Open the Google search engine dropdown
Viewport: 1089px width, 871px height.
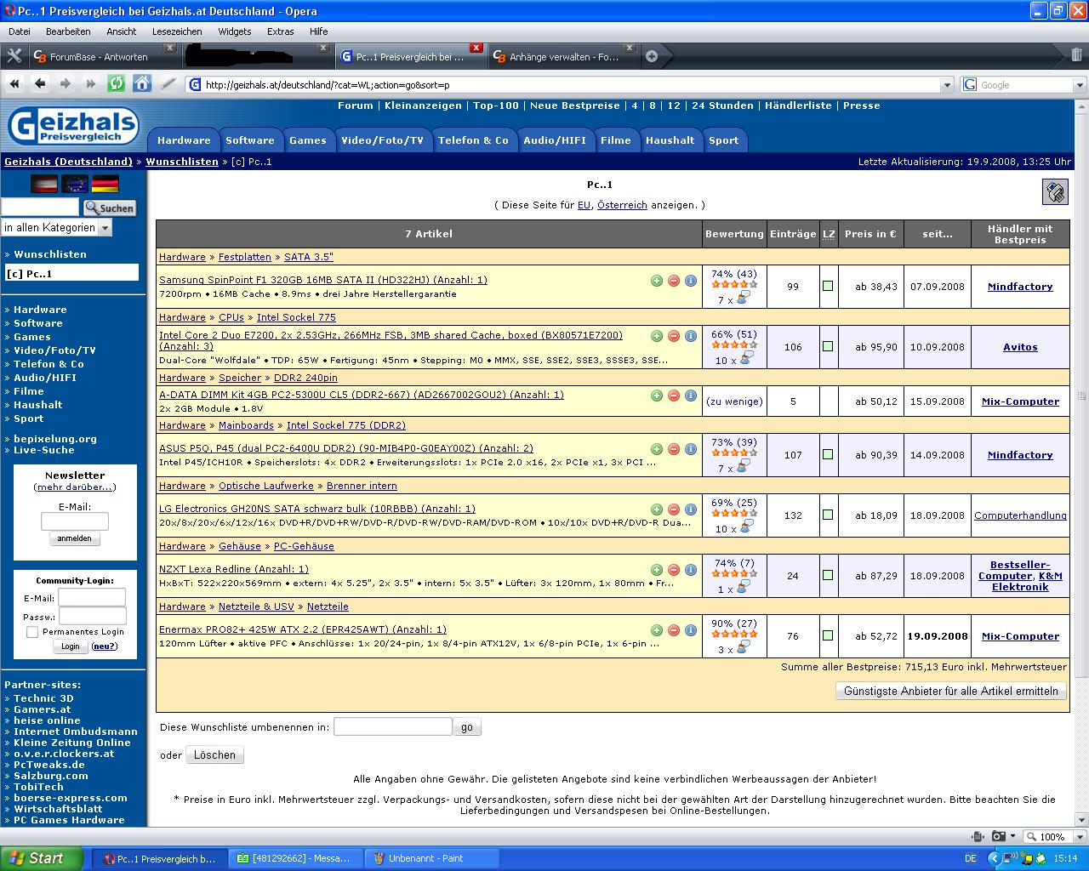click(1080, 85)
